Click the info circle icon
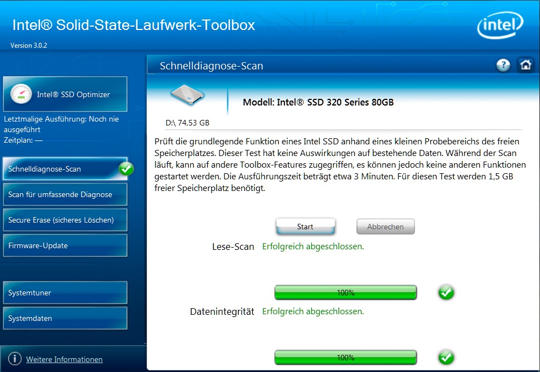This screenshot has height=372, width=540. click(x=15, y=359)
